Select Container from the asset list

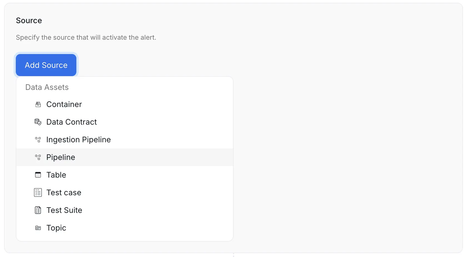[x=64, y=104]
